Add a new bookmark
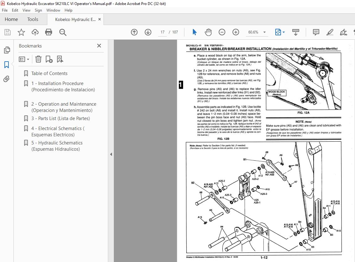This screenshot has width=355, height=262. (x=49, y=59)
